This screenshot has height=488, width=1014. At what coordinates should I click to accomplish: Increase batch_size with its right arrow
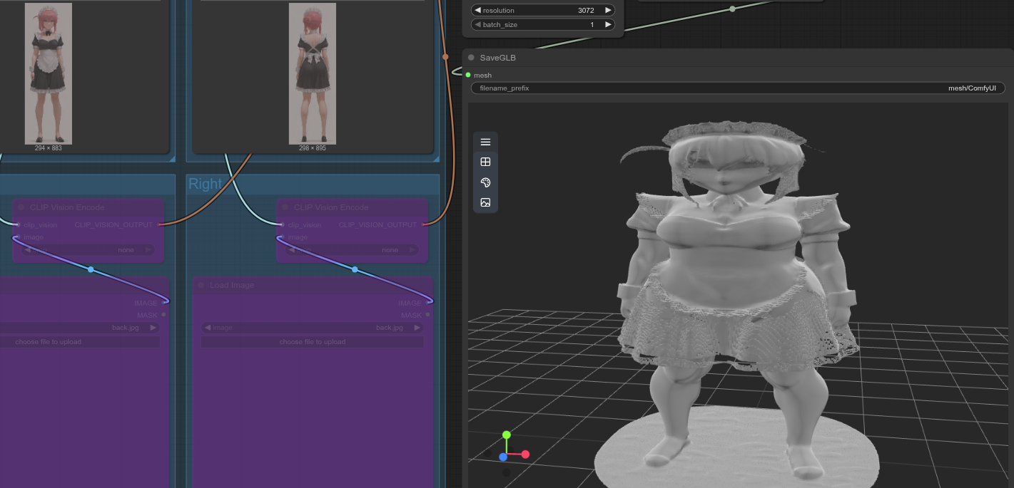pyautogui.click(x=608, y=24)
